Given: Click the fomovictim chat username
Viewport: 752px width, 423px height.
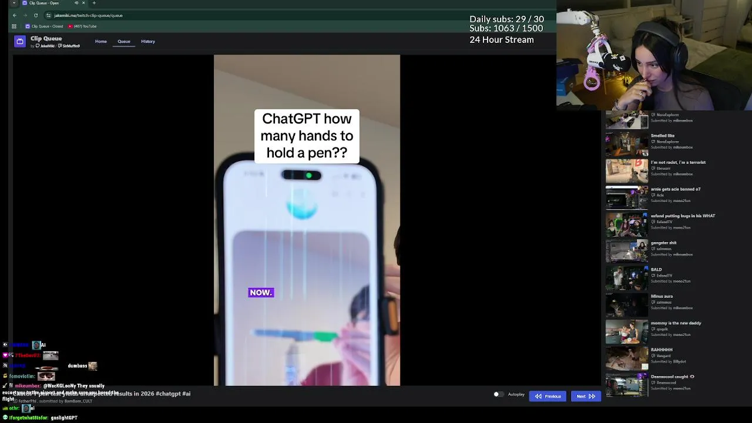Looking at the screenshot, I should pyautogui.click(x=22, y=376).
